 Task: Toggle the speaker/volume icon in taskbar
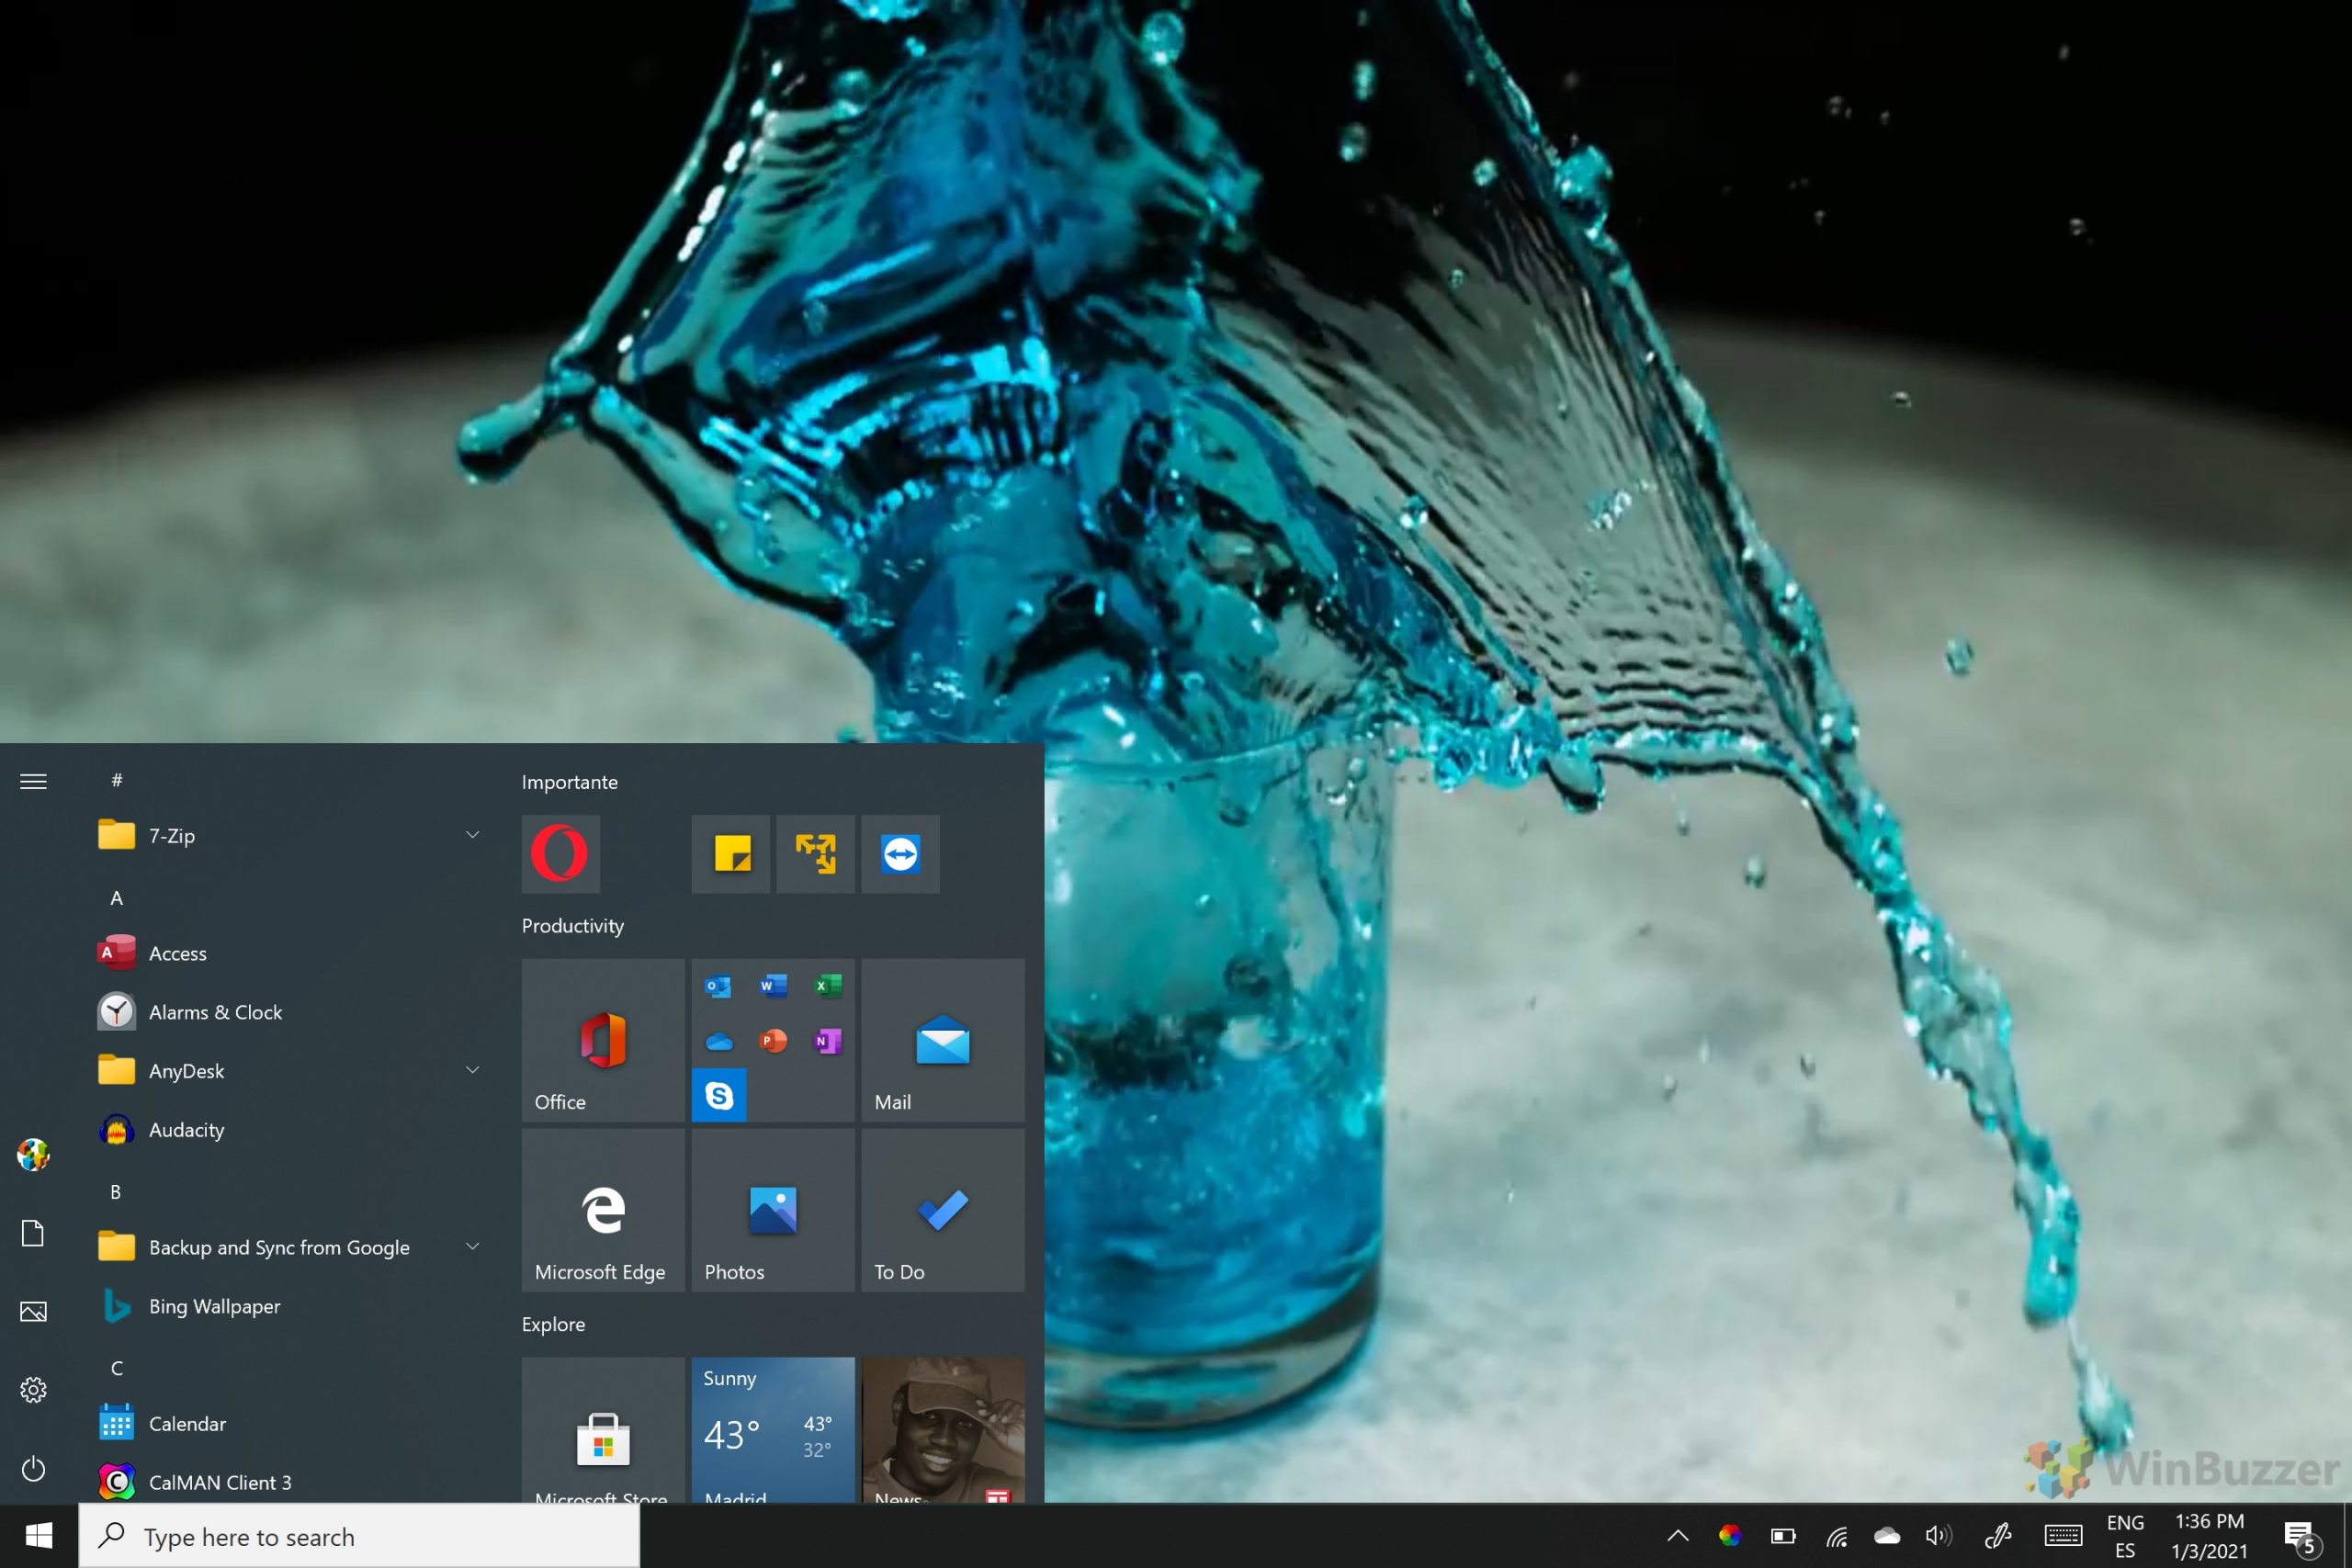[1939, 1537]
